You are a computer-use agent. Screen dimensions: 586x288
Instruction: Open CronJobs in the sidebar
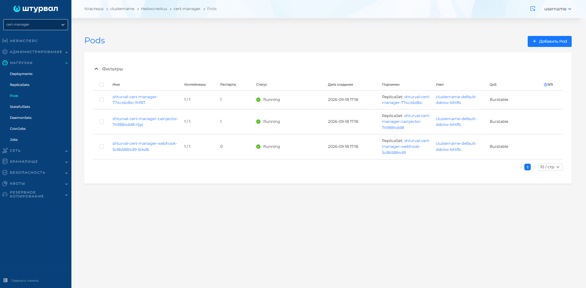pyautogui.click(x=18, y=129)
